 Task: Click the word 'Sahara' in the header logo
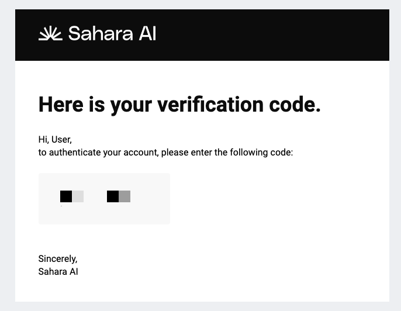pyautogui.click(x=101, y=33)
